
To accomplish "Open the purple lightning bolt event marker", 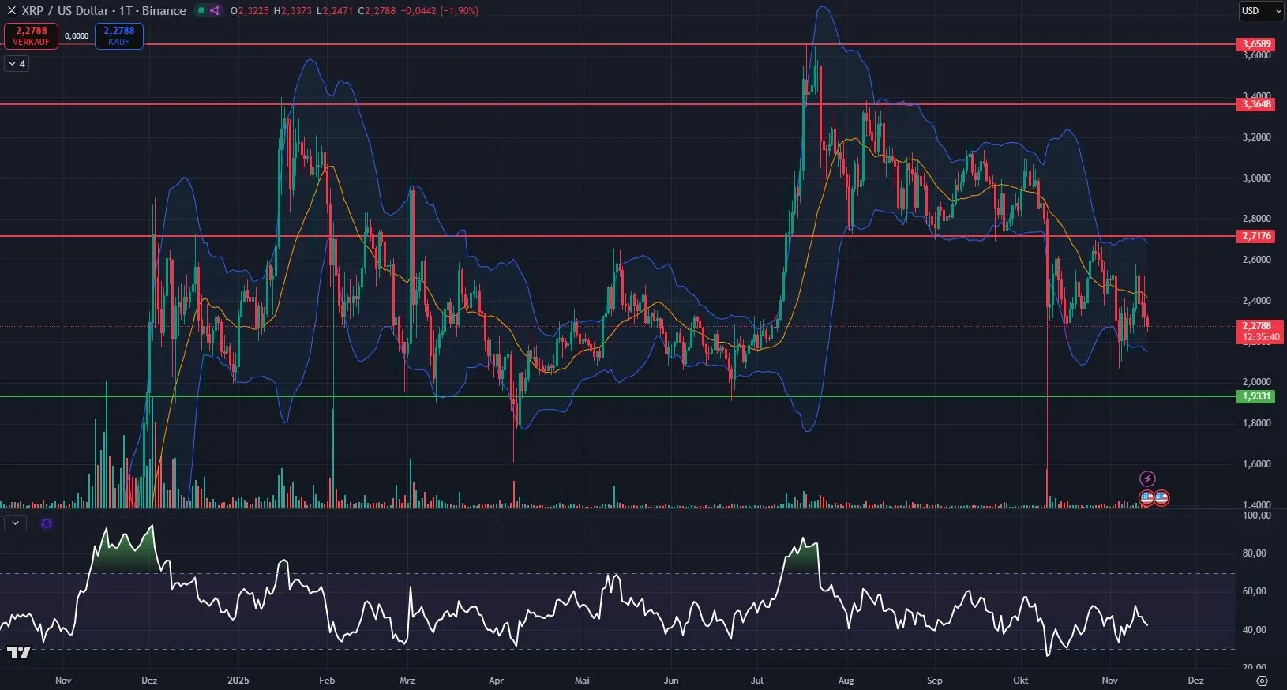I will (x=1147, y=478).
